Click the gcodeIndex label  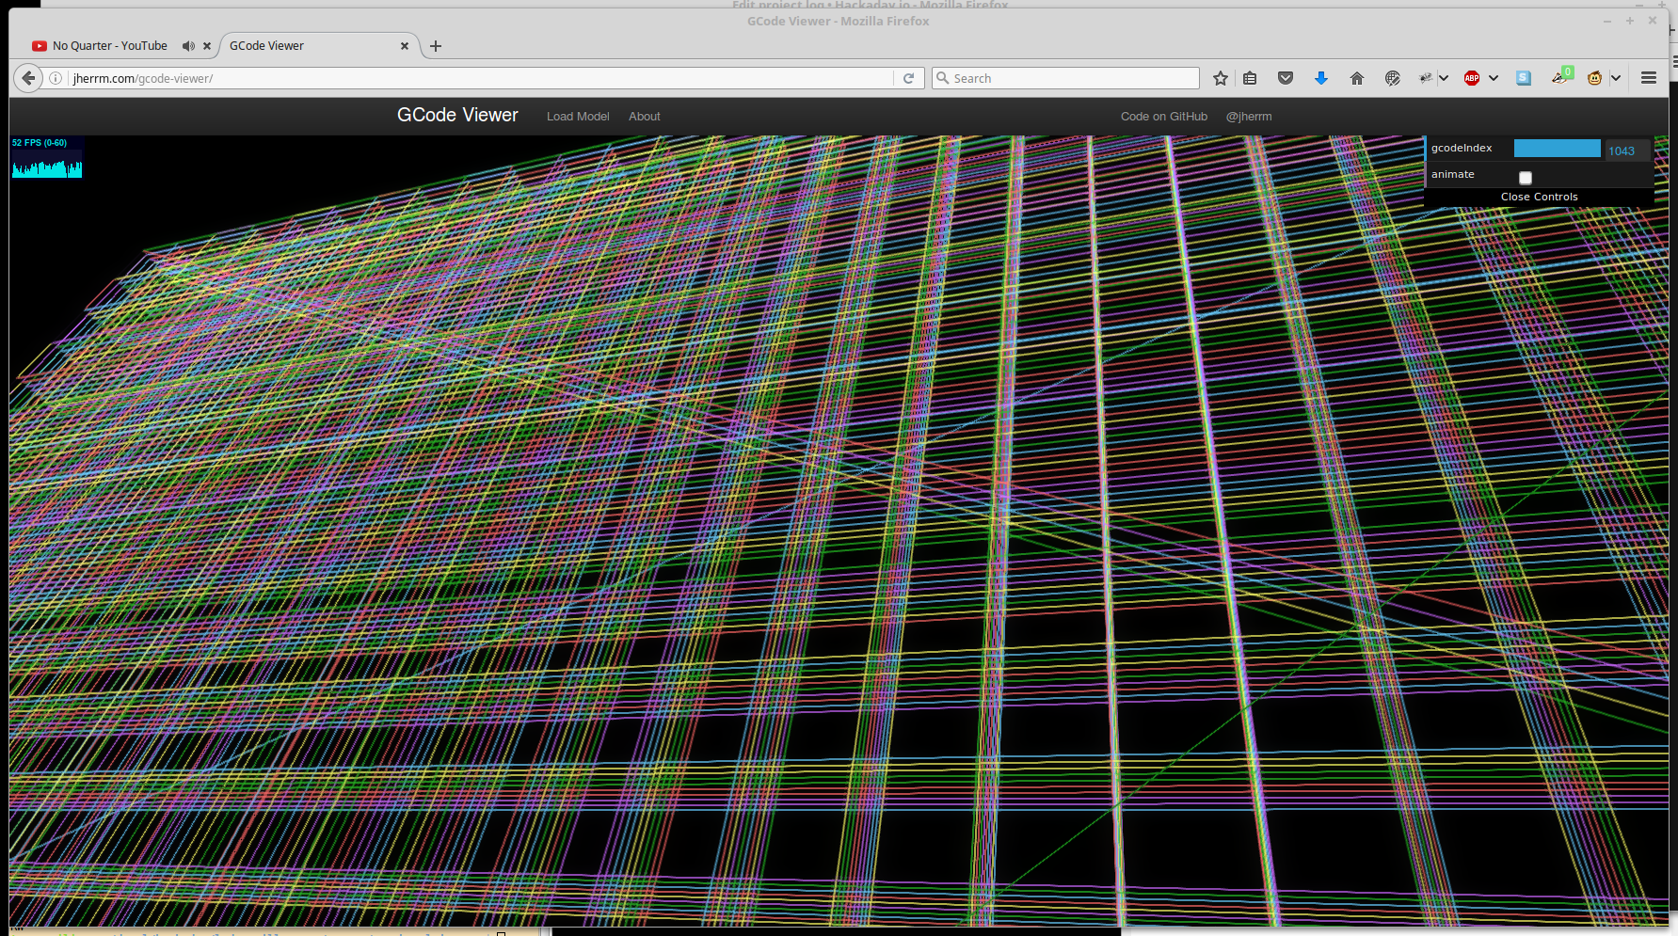tap(1462, 148)
